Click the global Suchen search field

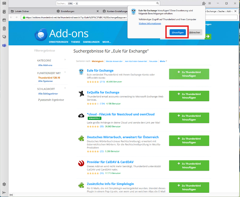click(x=108, y=3)
